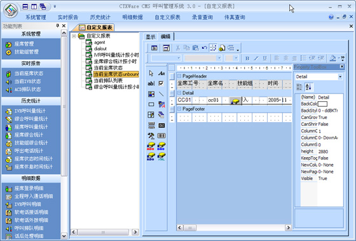This screenshot has height=241, width=356.
Task: Click the ADO data source icon
Action: [x=151, y=146]
